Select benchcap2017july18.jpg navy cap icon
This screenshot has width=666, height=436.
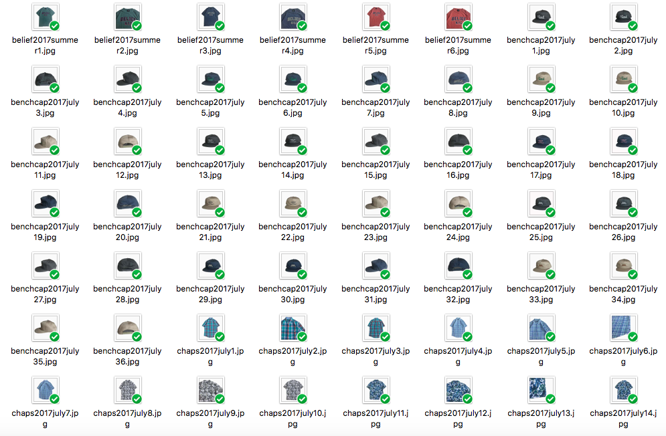624,141
